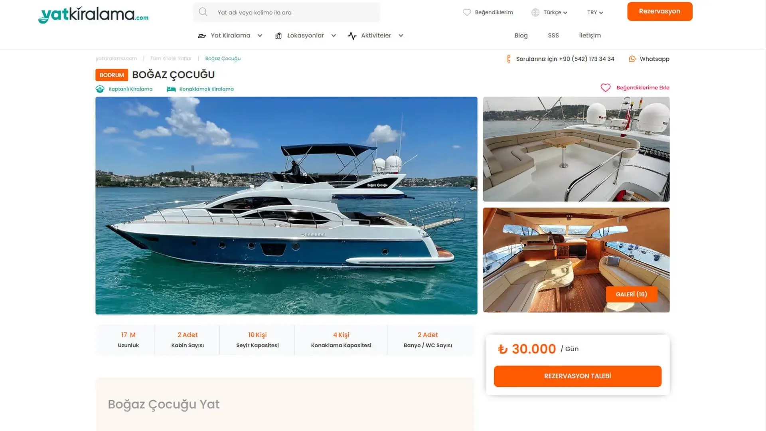
Task: Expand the Yat Kiralama dropdown chevron
Action: coord(260,36)
